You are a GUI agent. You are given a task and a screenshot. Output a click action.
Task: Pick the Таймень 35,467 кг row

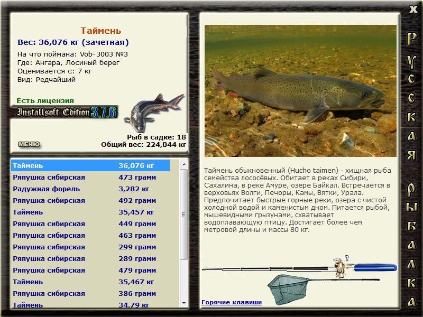(90, 282)
